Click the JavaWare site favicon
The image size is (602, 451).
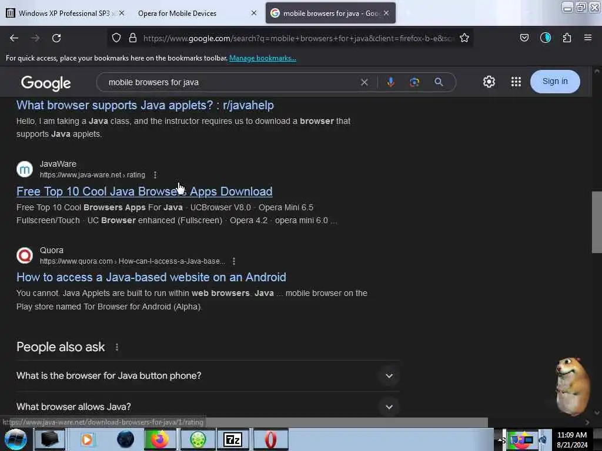pyautogui.click(x=25, y=169)
